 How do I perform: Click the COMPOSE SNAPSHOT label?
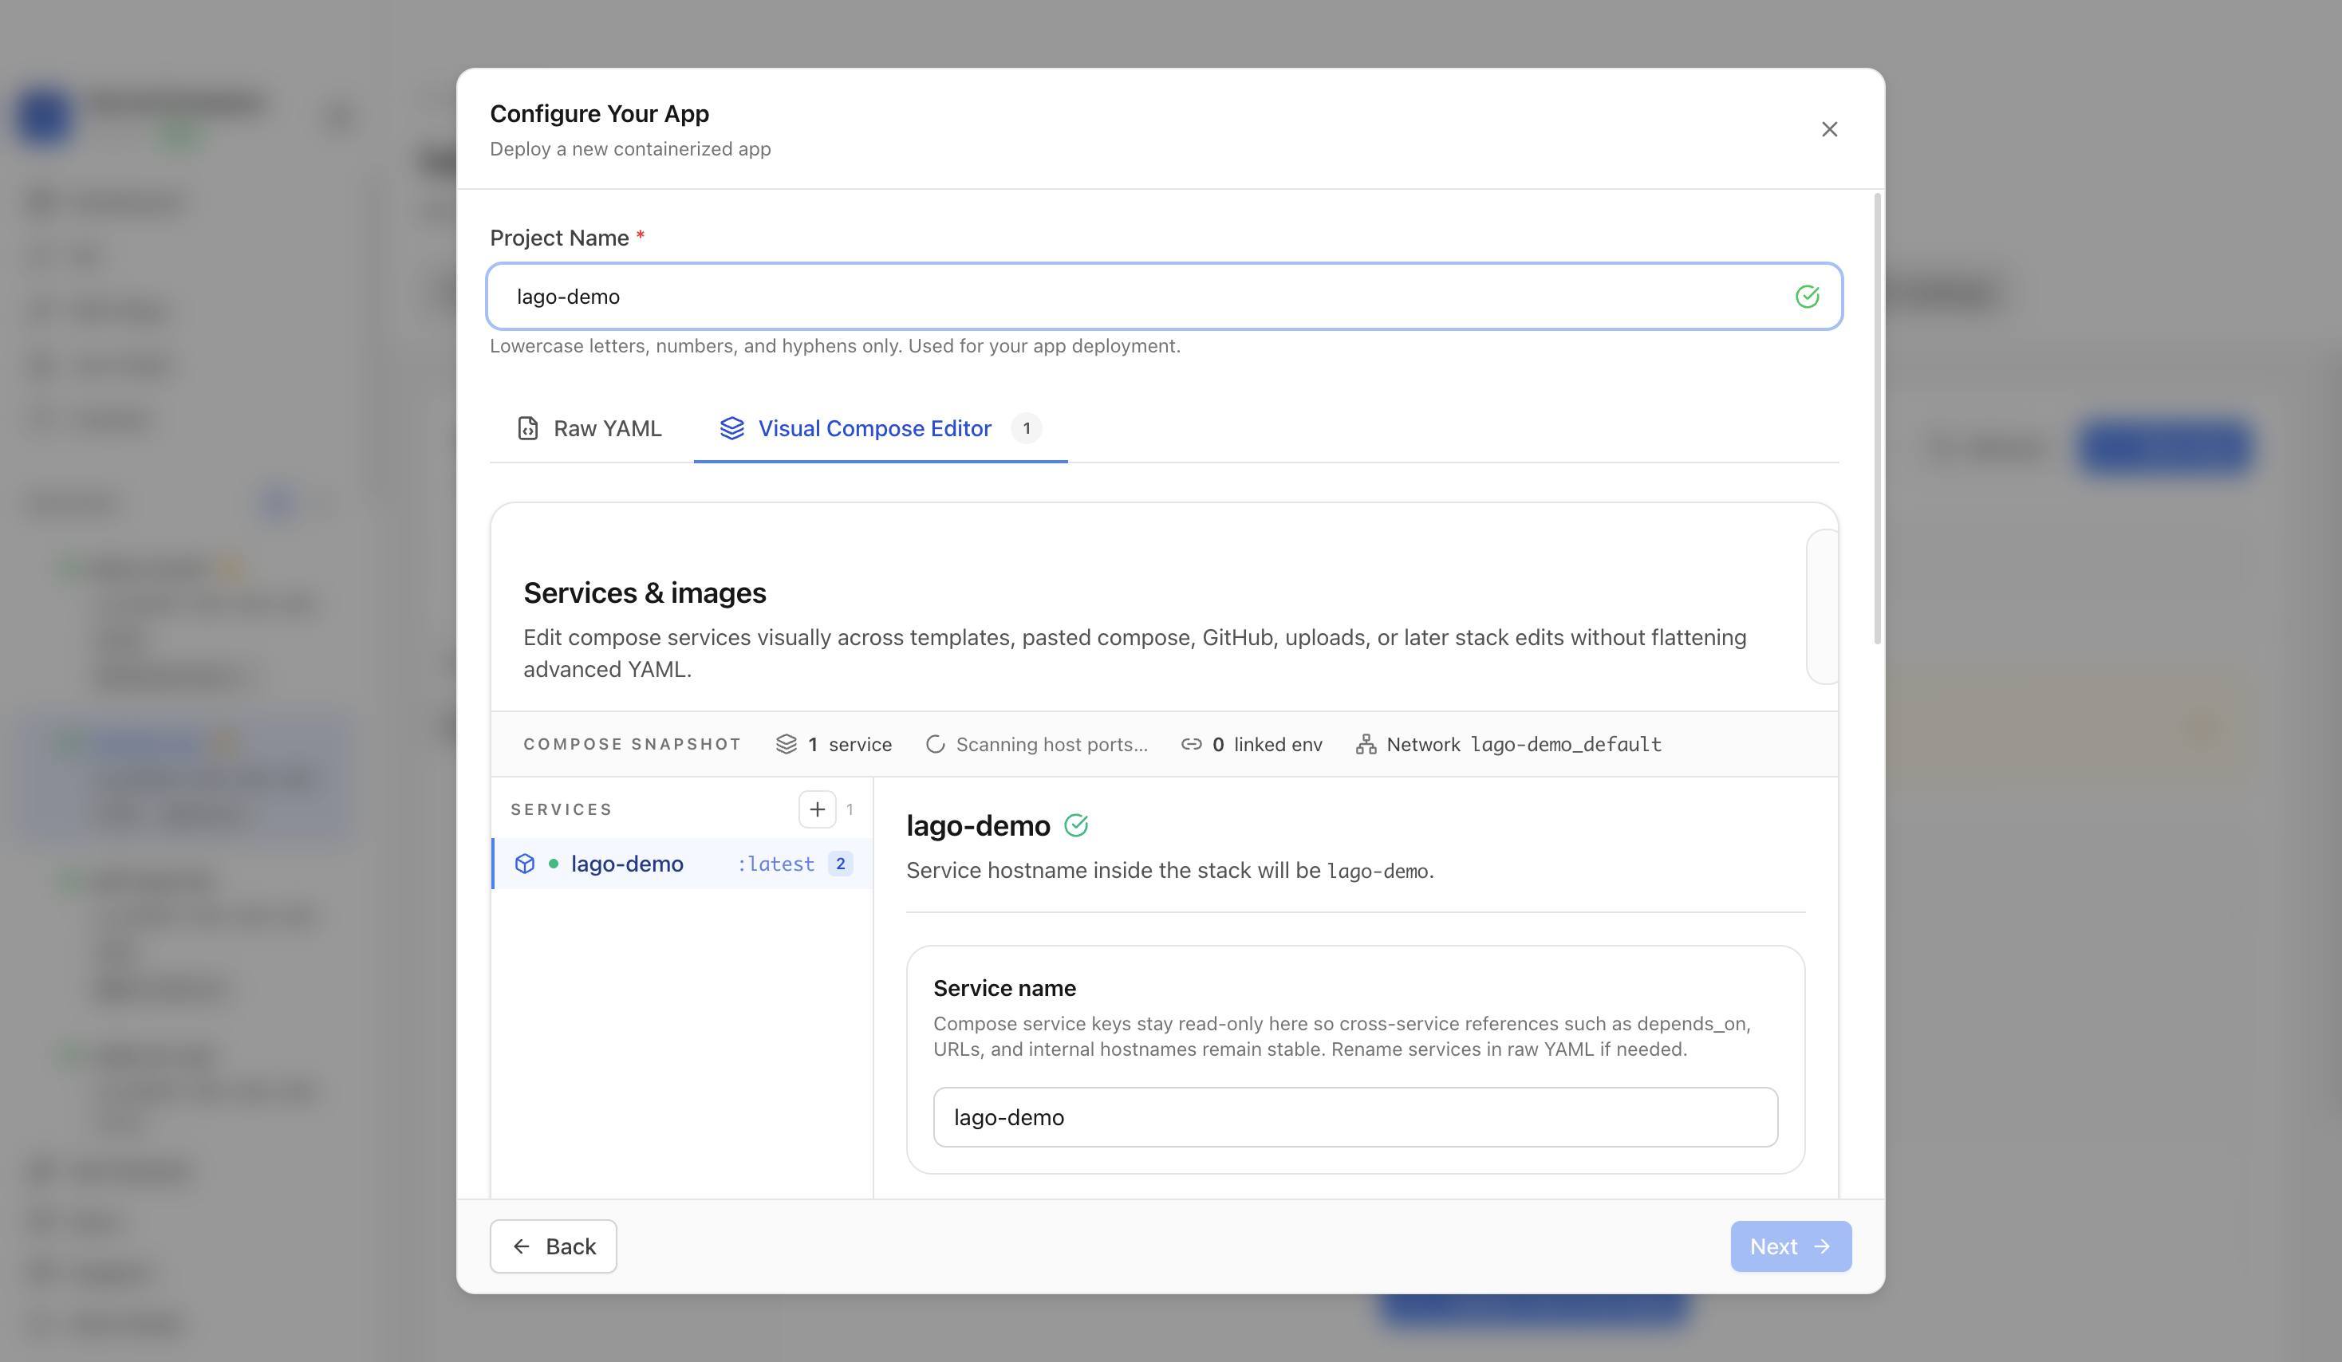(632, 744)
